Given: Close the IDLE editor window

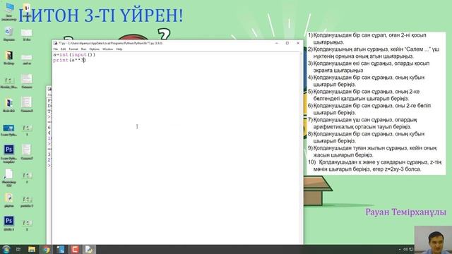Looking at the screenshot, I should 298,43.
